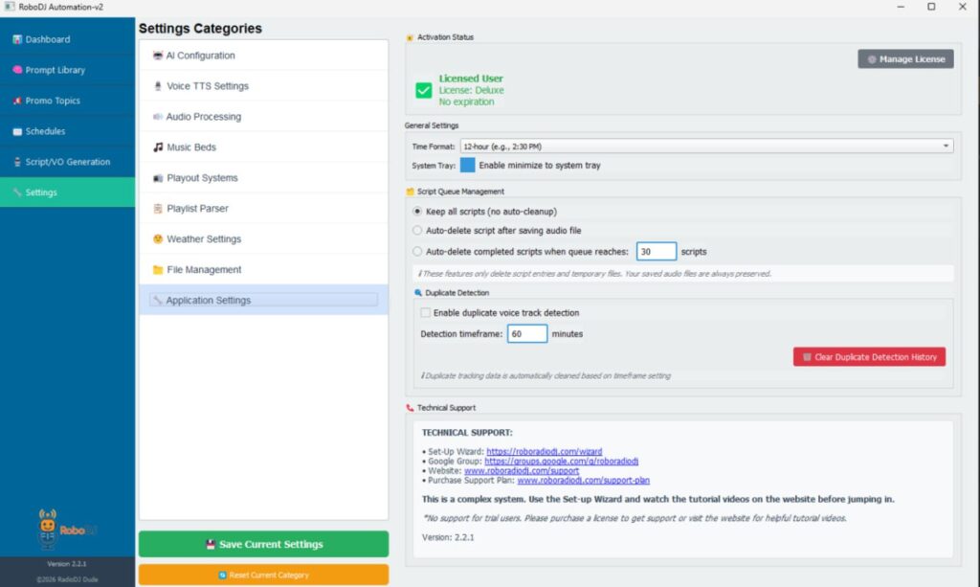Click the Dashboard icon in sidebar
980x587 pixels.
tap(17, 39)
